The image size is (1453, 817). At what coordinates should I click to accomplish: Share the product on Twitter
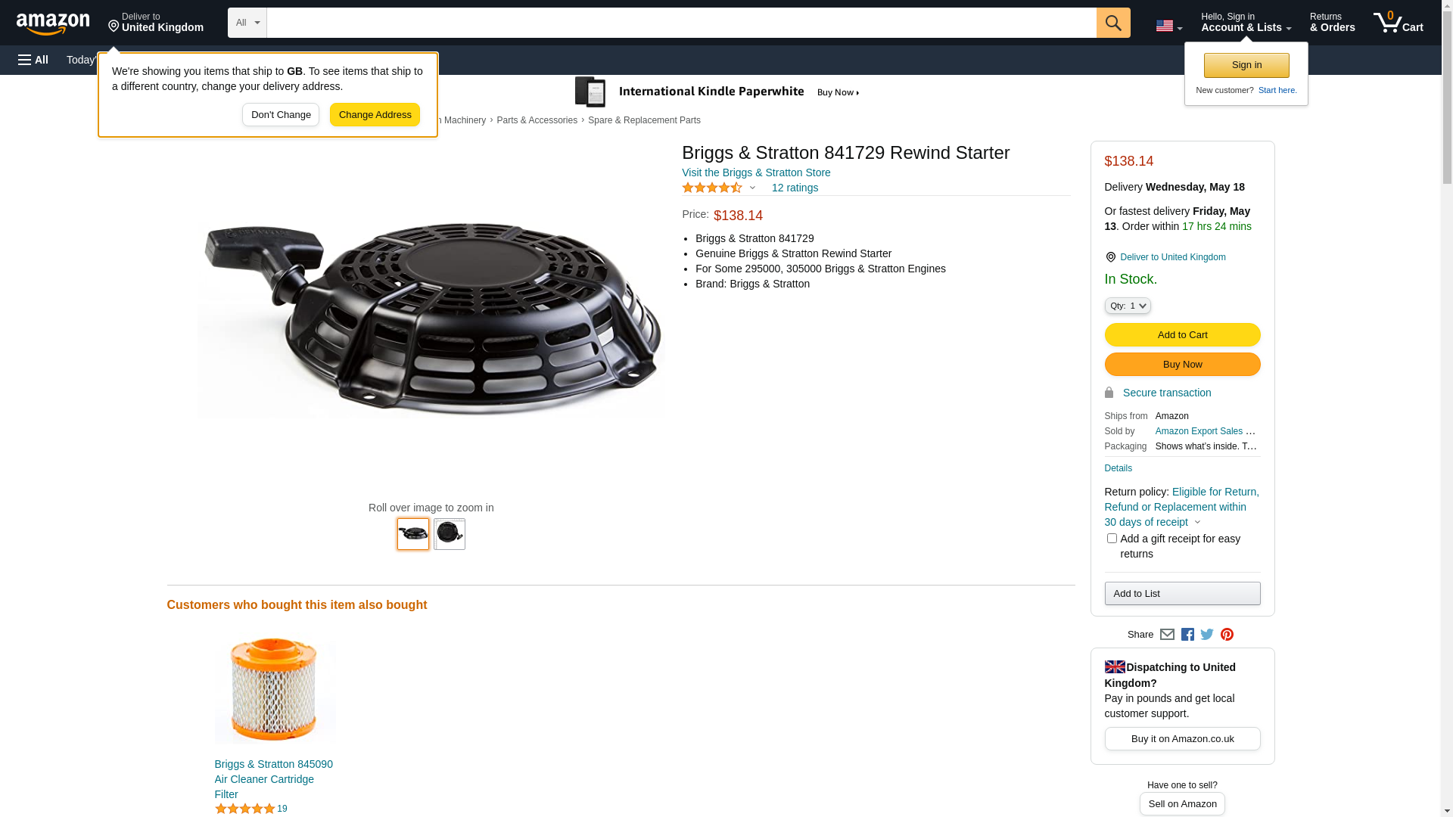(x=1207, y=635)
